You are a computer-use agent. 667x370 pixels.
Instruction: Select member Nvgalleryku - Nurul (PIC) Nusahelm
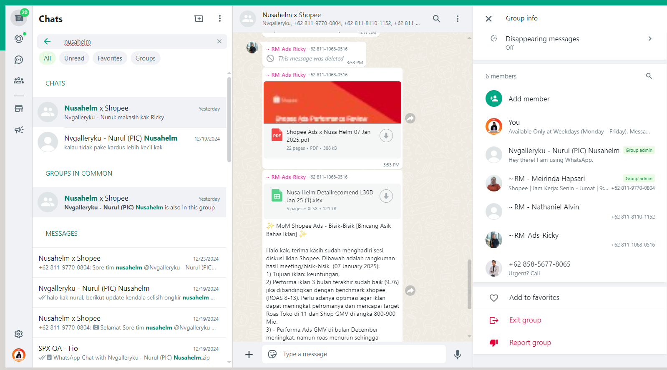coord(570,155)
